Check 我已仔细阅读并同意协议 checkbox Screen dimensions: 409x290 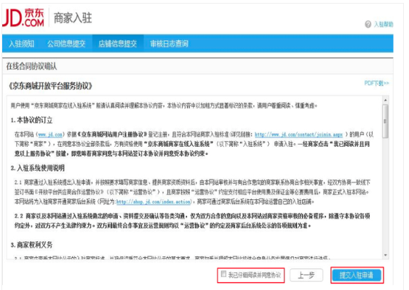point(223,274)
